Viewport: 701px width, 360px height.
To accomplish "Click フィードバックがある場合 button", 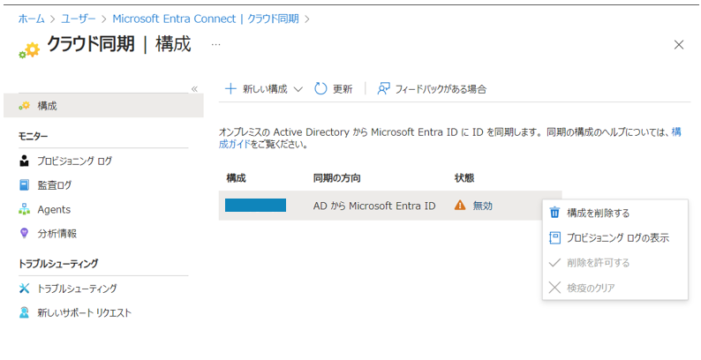I will pyautogui.click(x=432, y=88).
